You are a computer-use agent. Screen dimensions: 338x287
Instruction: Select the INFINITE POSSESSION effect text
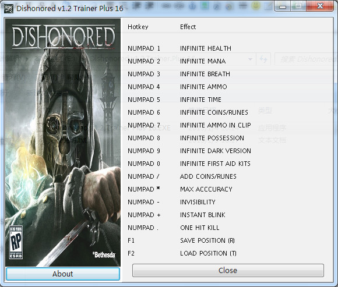point(212,138)
